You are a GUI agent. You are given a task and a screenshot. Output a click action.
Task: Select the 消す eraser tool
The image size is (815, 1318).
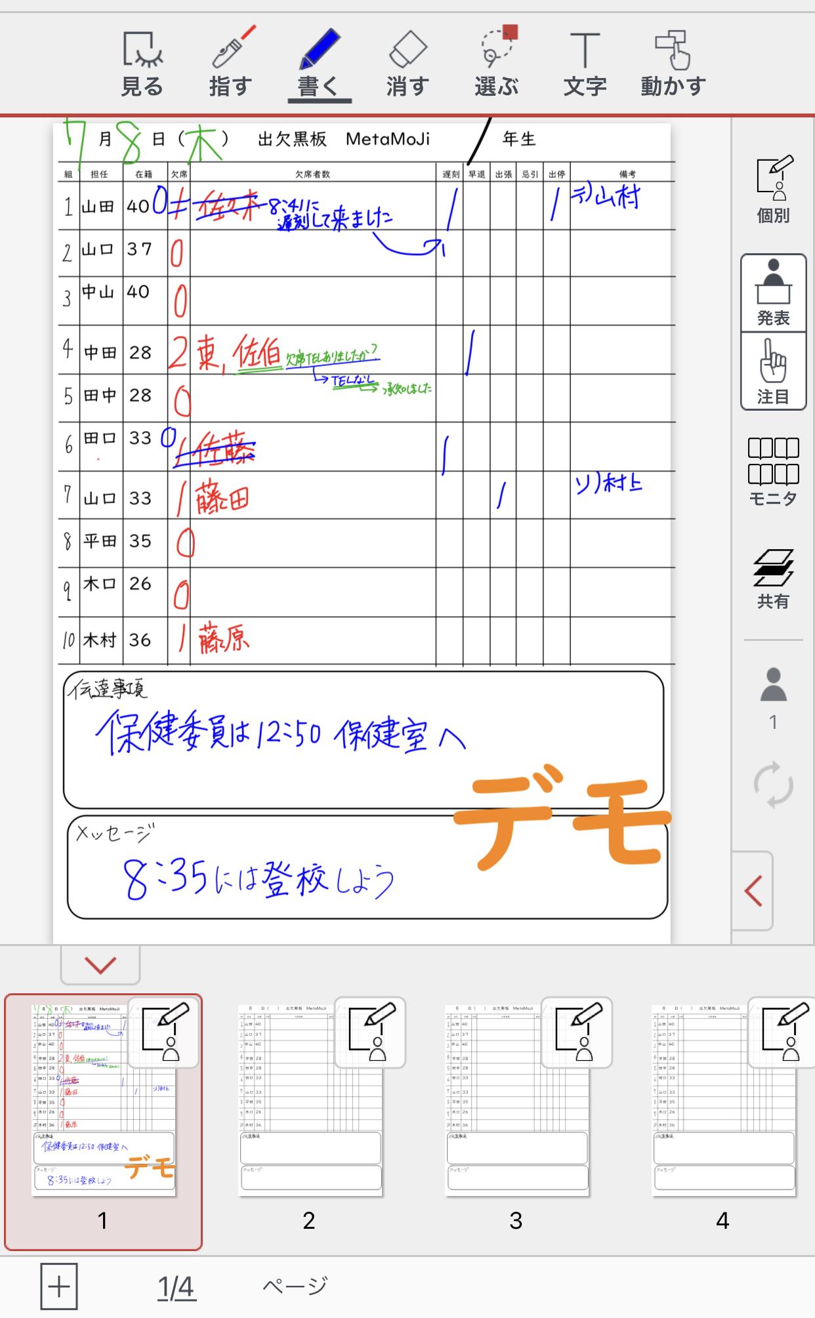click(407, 64)
